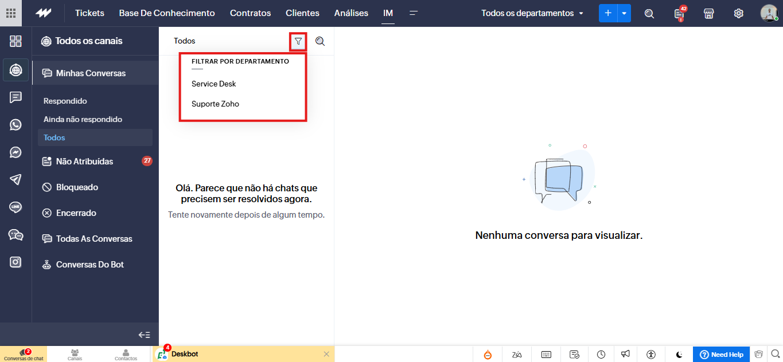This screenshot has width=783, height=362.
Task: Click the filter funnel icon
Action: (x=298, y=41)
